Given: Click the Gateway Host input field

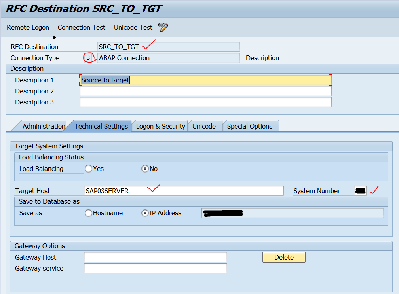Looking at the screenshot, I should (x=155, y=257).
